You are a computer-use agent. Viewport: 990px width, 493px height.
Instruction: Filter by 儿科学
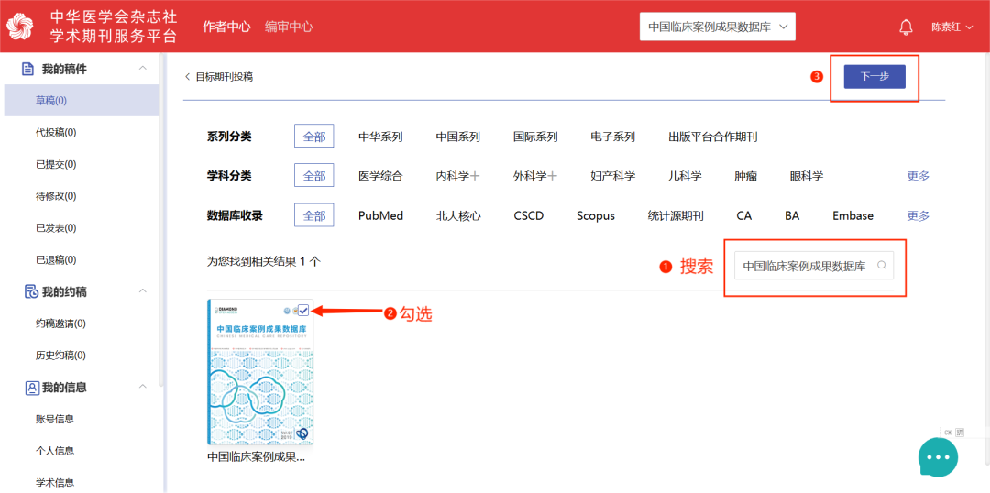(x=685, y=176)
